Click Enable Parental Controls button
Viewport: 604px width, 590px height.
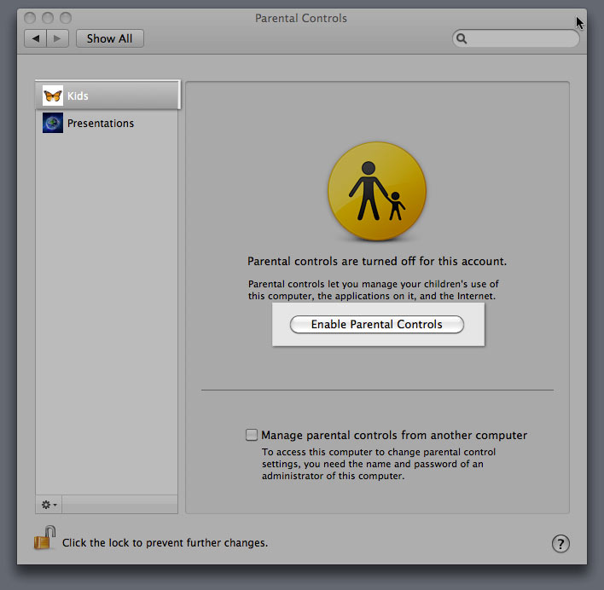click(376, 325)
